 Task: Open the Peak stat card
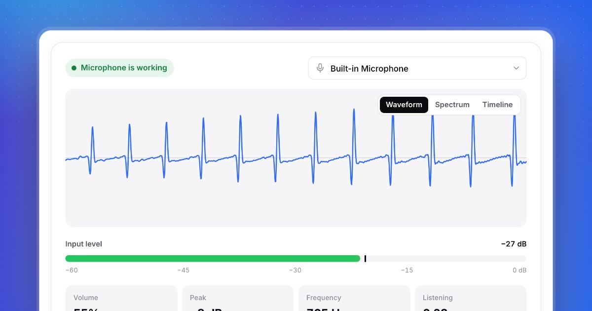pos(238,298)
